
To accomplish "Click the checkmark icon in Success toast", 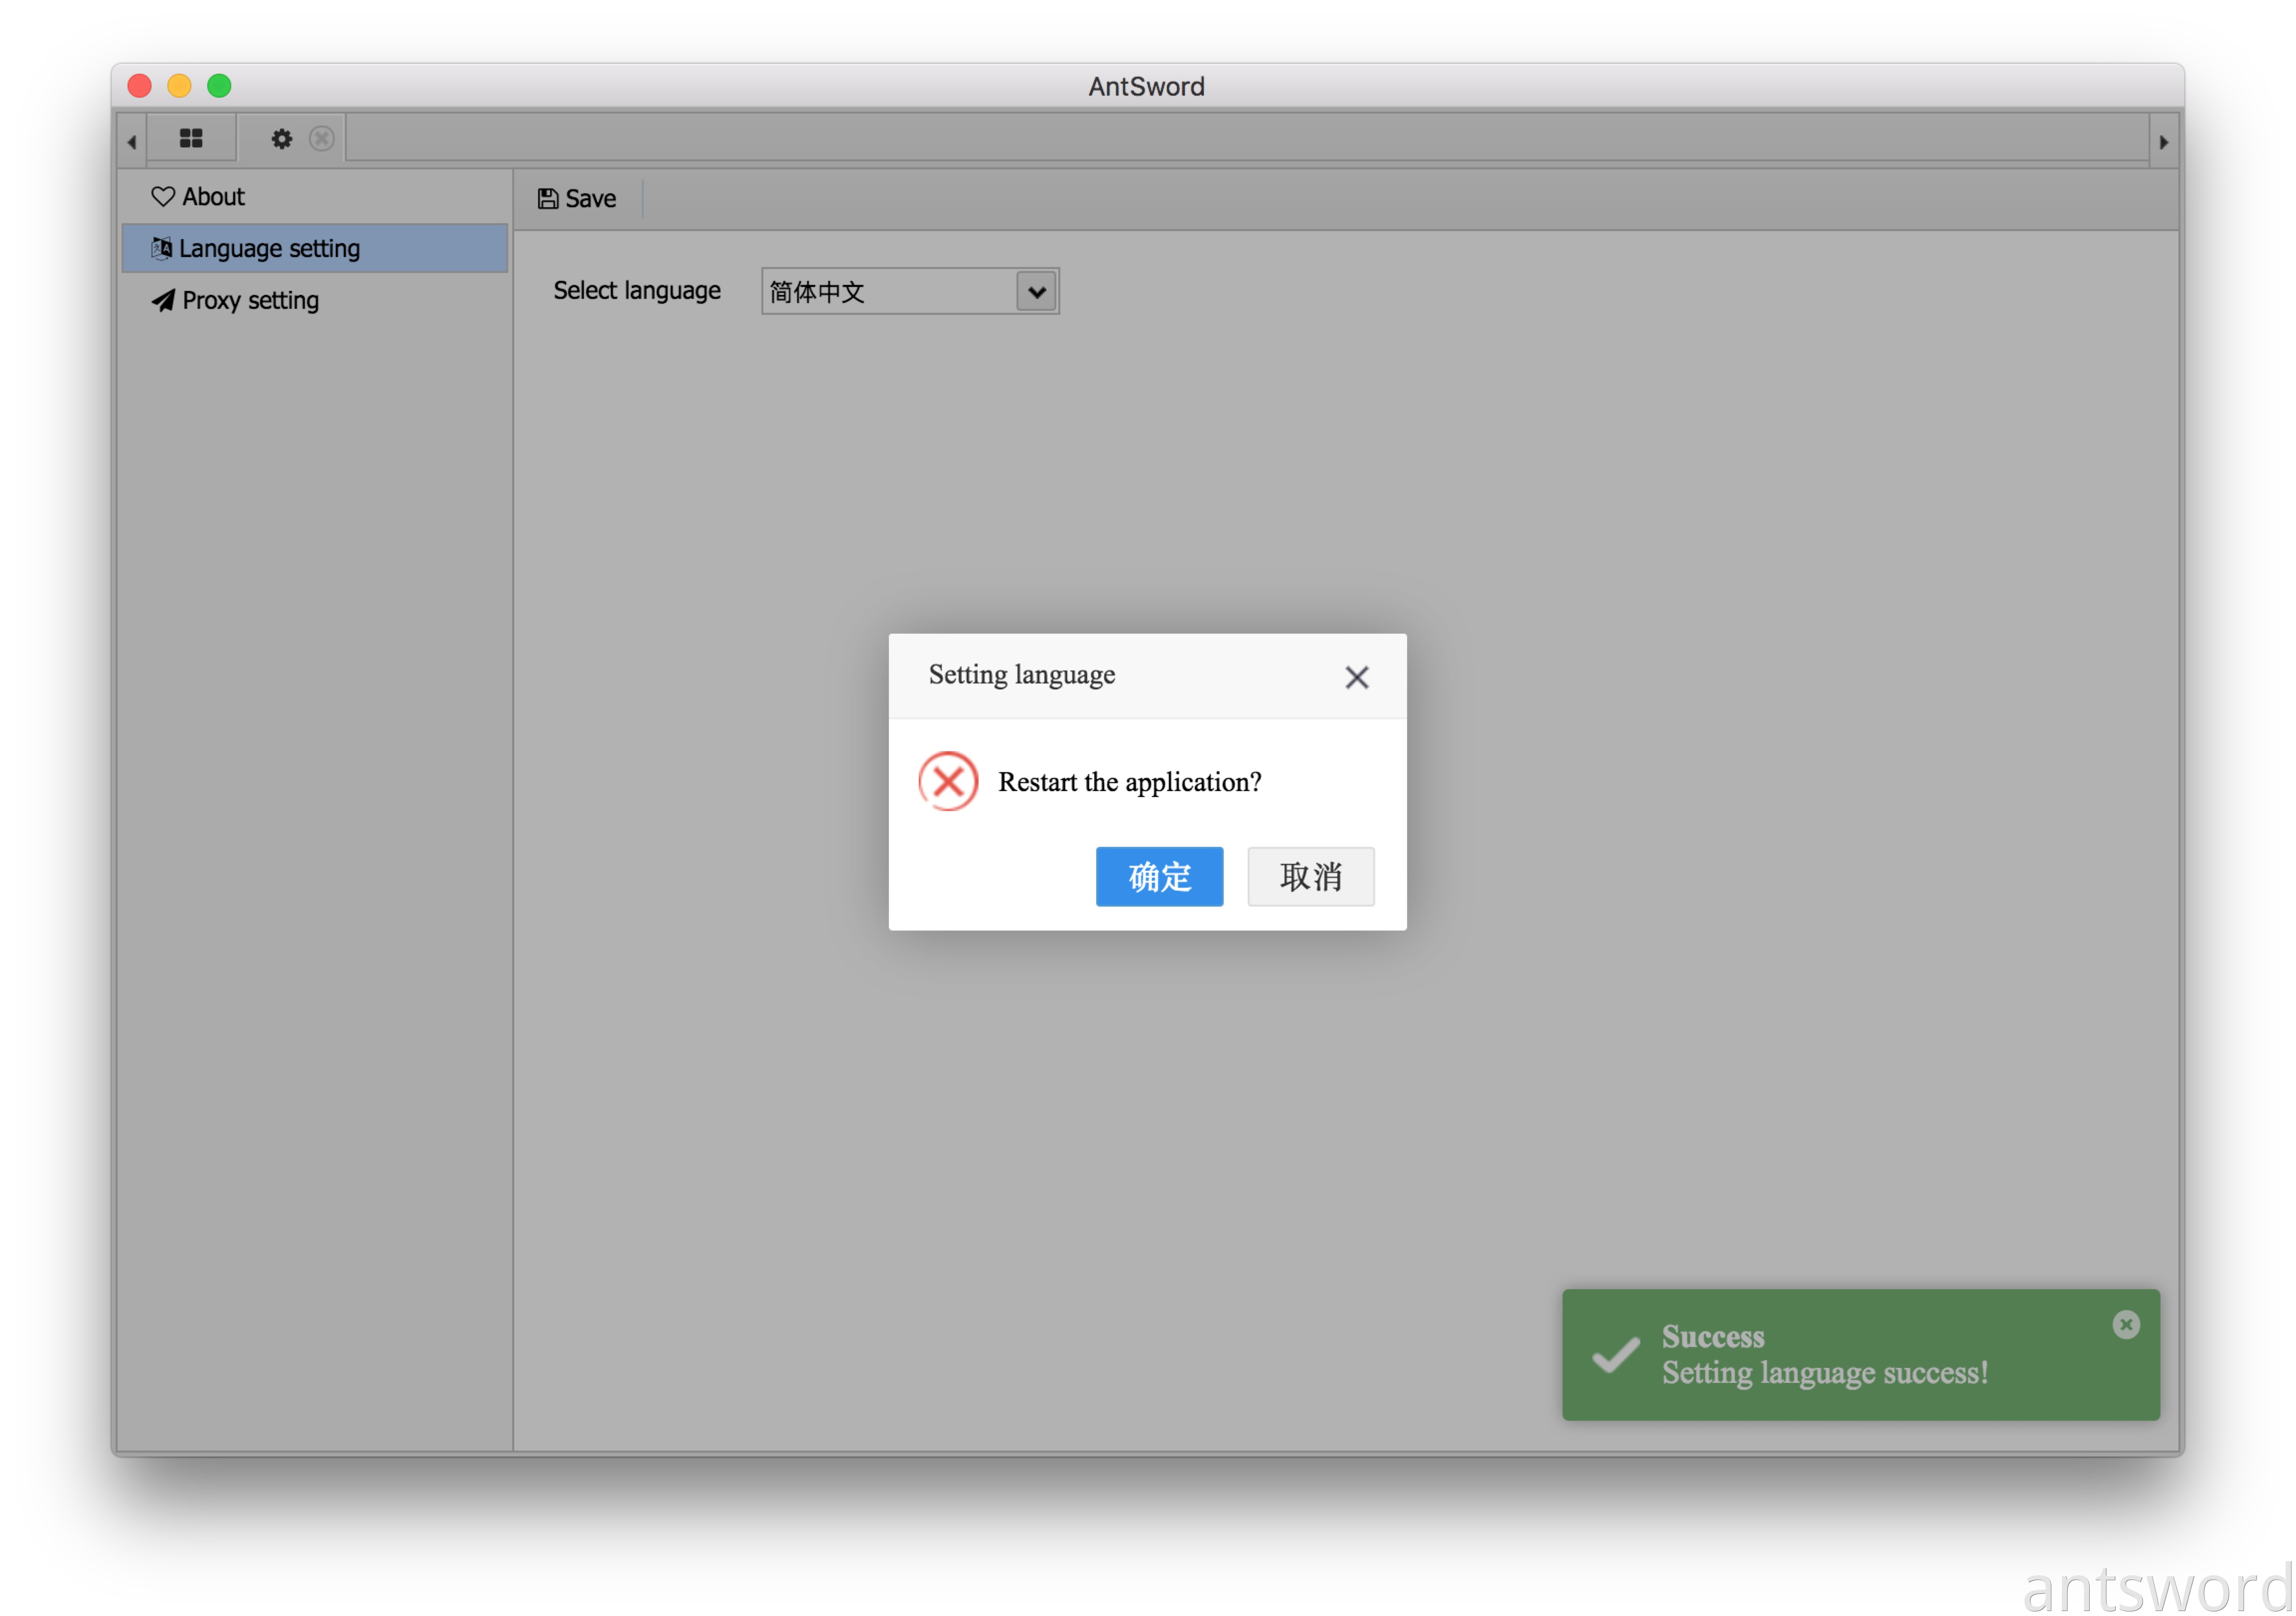I will [1615, 1355].
